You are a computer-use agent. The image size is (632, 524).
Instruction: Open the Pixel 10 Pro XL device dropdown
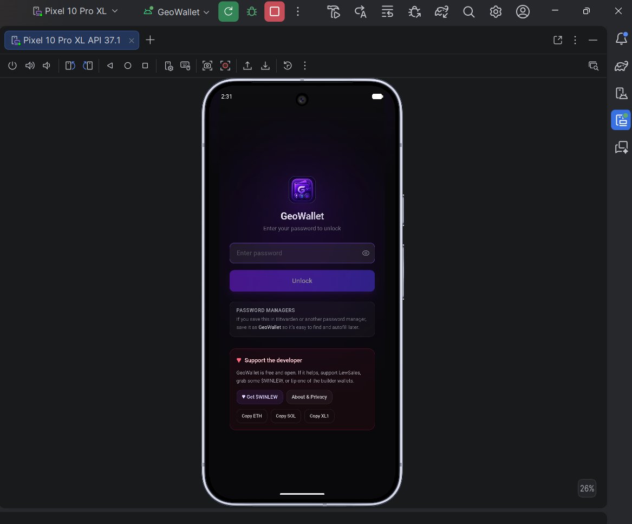pos(75,11)
